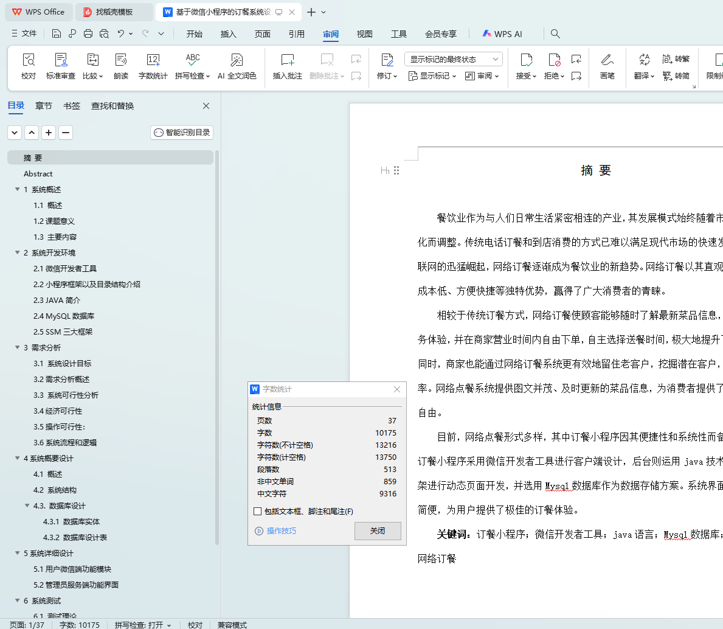Open 字数统计 word count tool
723x629 pixels.
153,66
